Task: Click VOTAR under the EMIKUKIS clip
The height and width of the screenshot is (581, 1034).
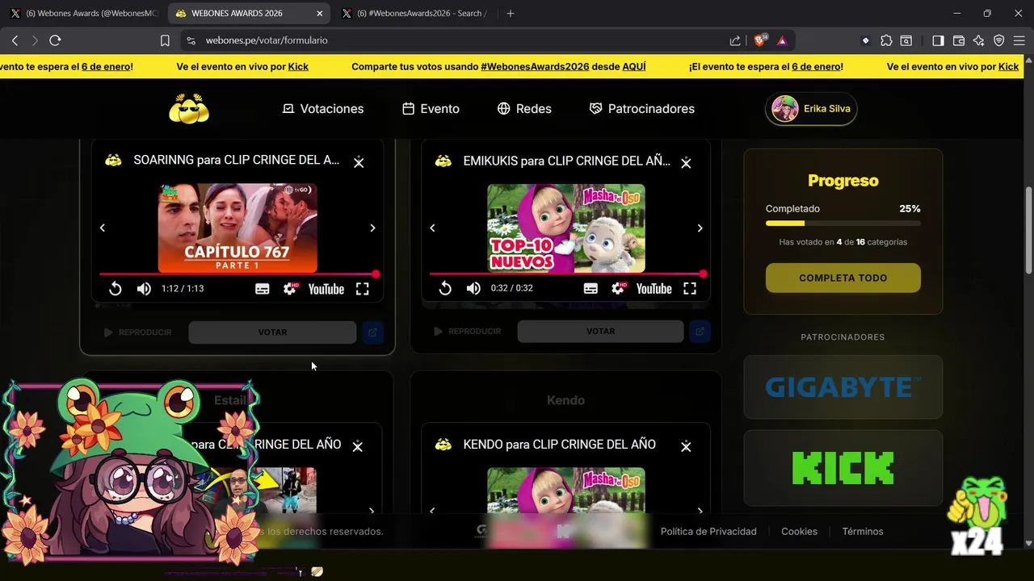Action: (x=600, y=331)
